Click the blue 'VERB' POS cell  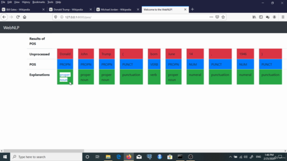point(154,64)
